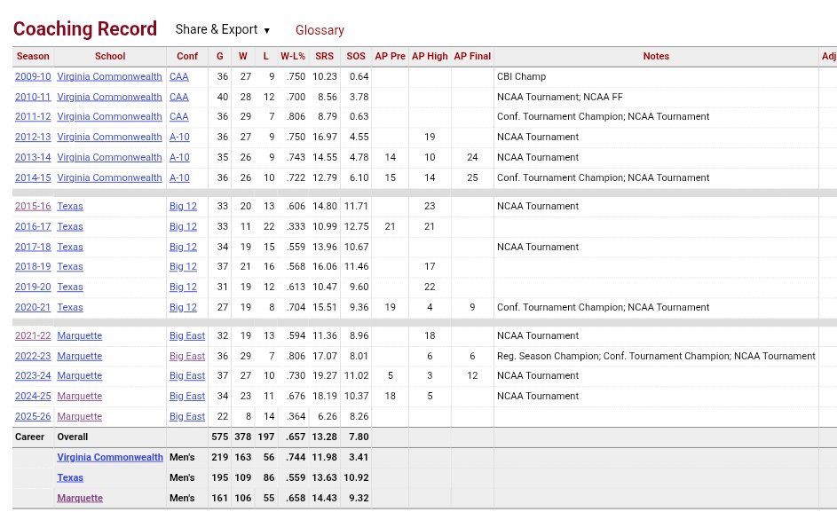Open A-10 conference link in 2012-13 row
The height and width of the screenshot is (512, 837).
click(x=179, y=137)
